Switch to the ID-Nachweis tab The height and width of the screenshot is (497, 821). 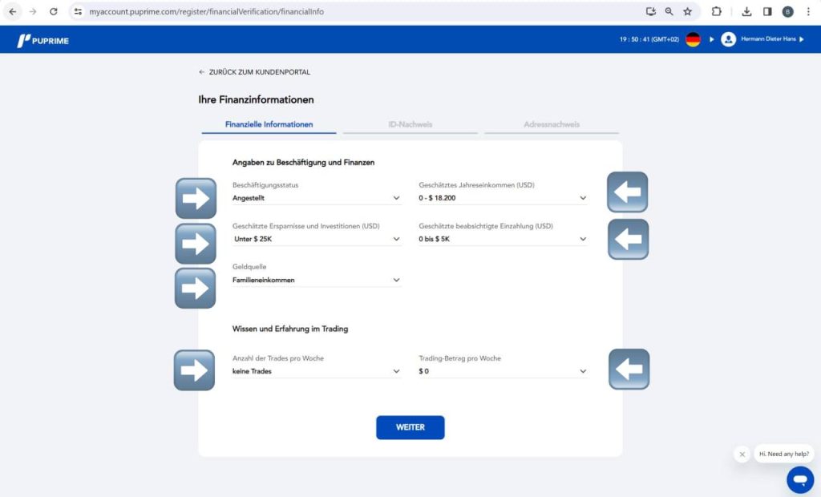pos(410,125)
